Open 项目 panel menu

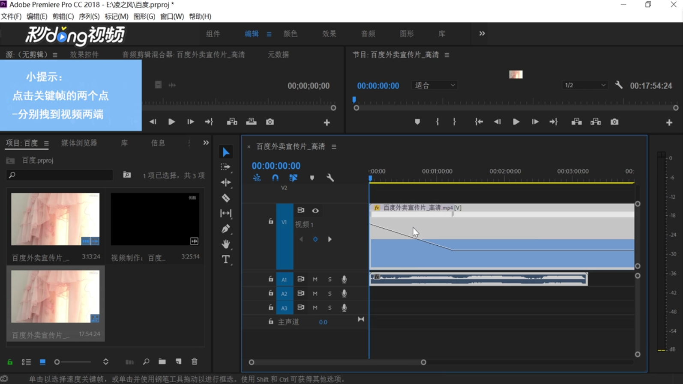[x=46, y=143]
